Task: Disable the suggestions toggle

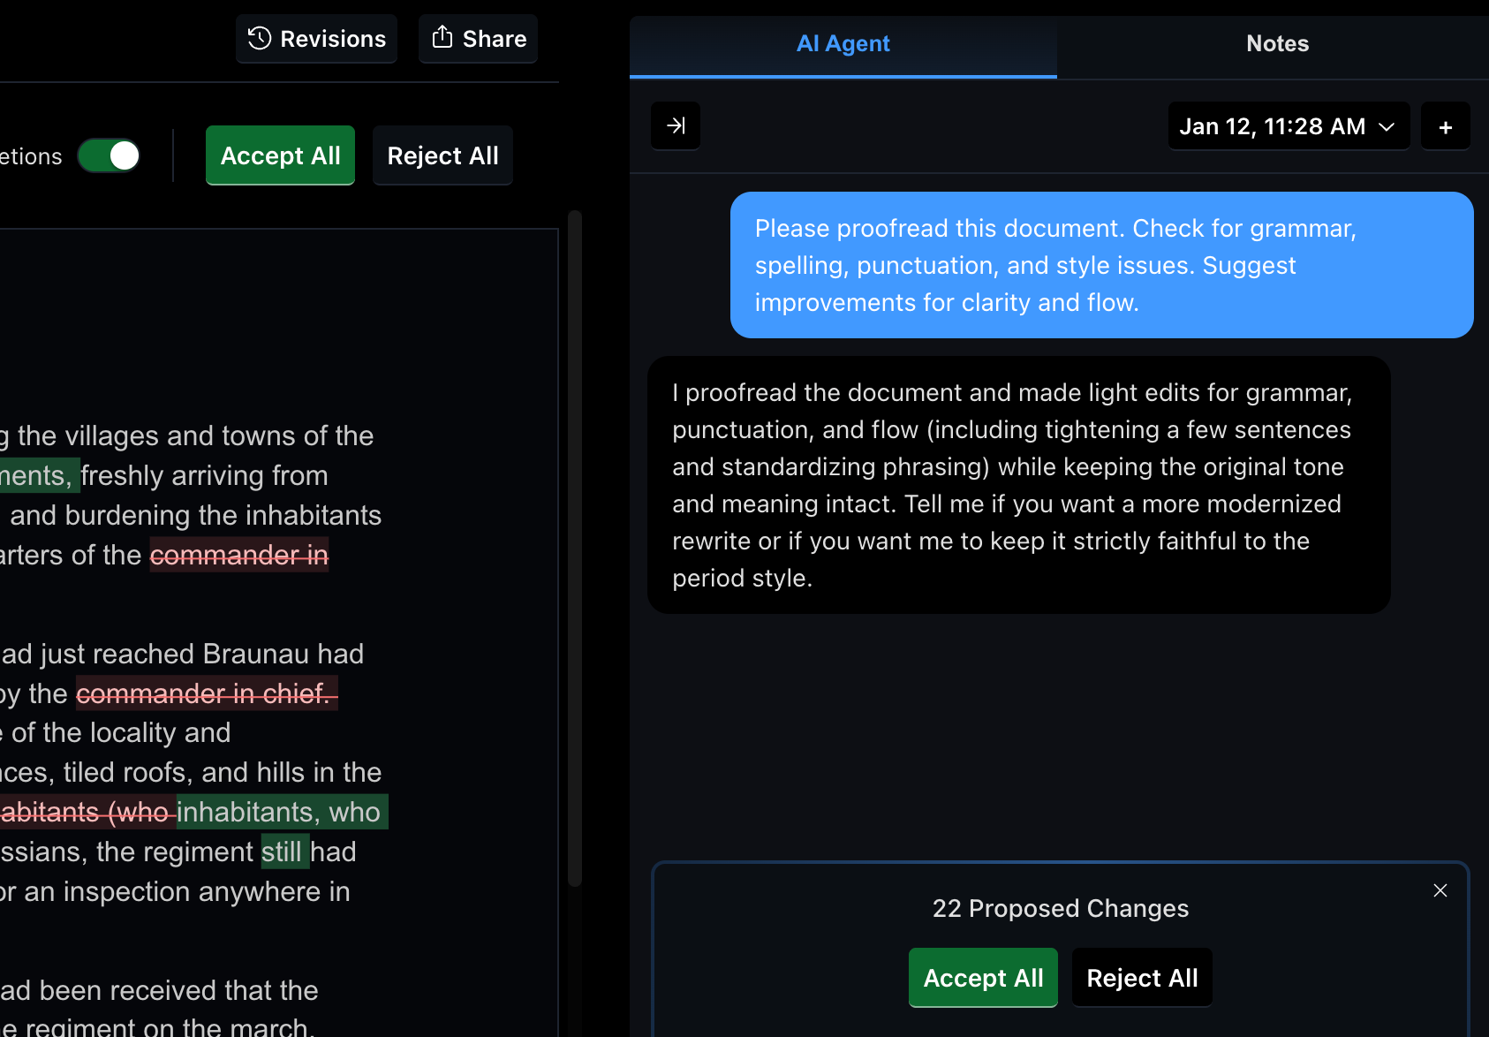Action: [x=109, y=155]
